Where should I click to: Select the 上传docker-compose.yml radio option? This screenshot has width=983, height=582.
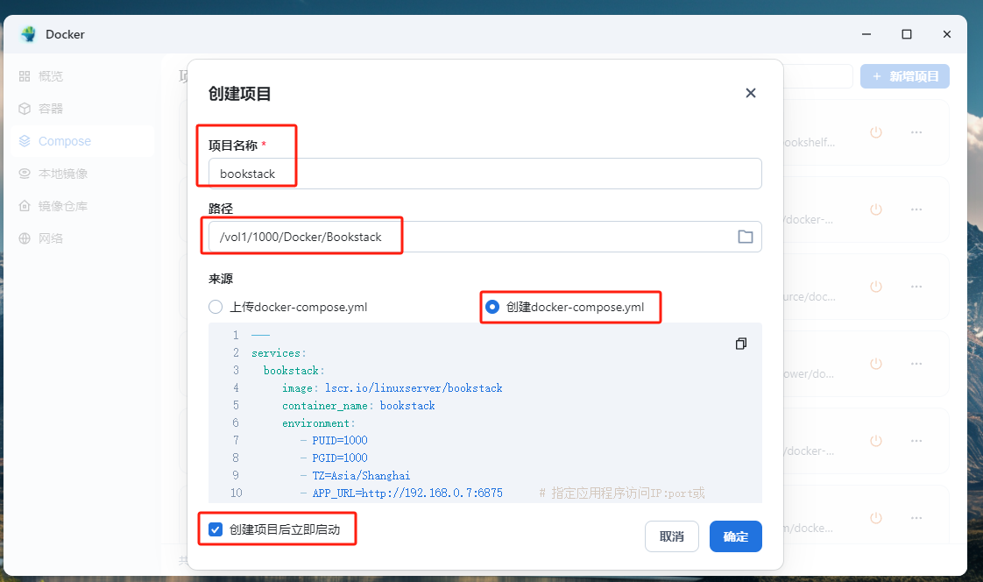216,307
